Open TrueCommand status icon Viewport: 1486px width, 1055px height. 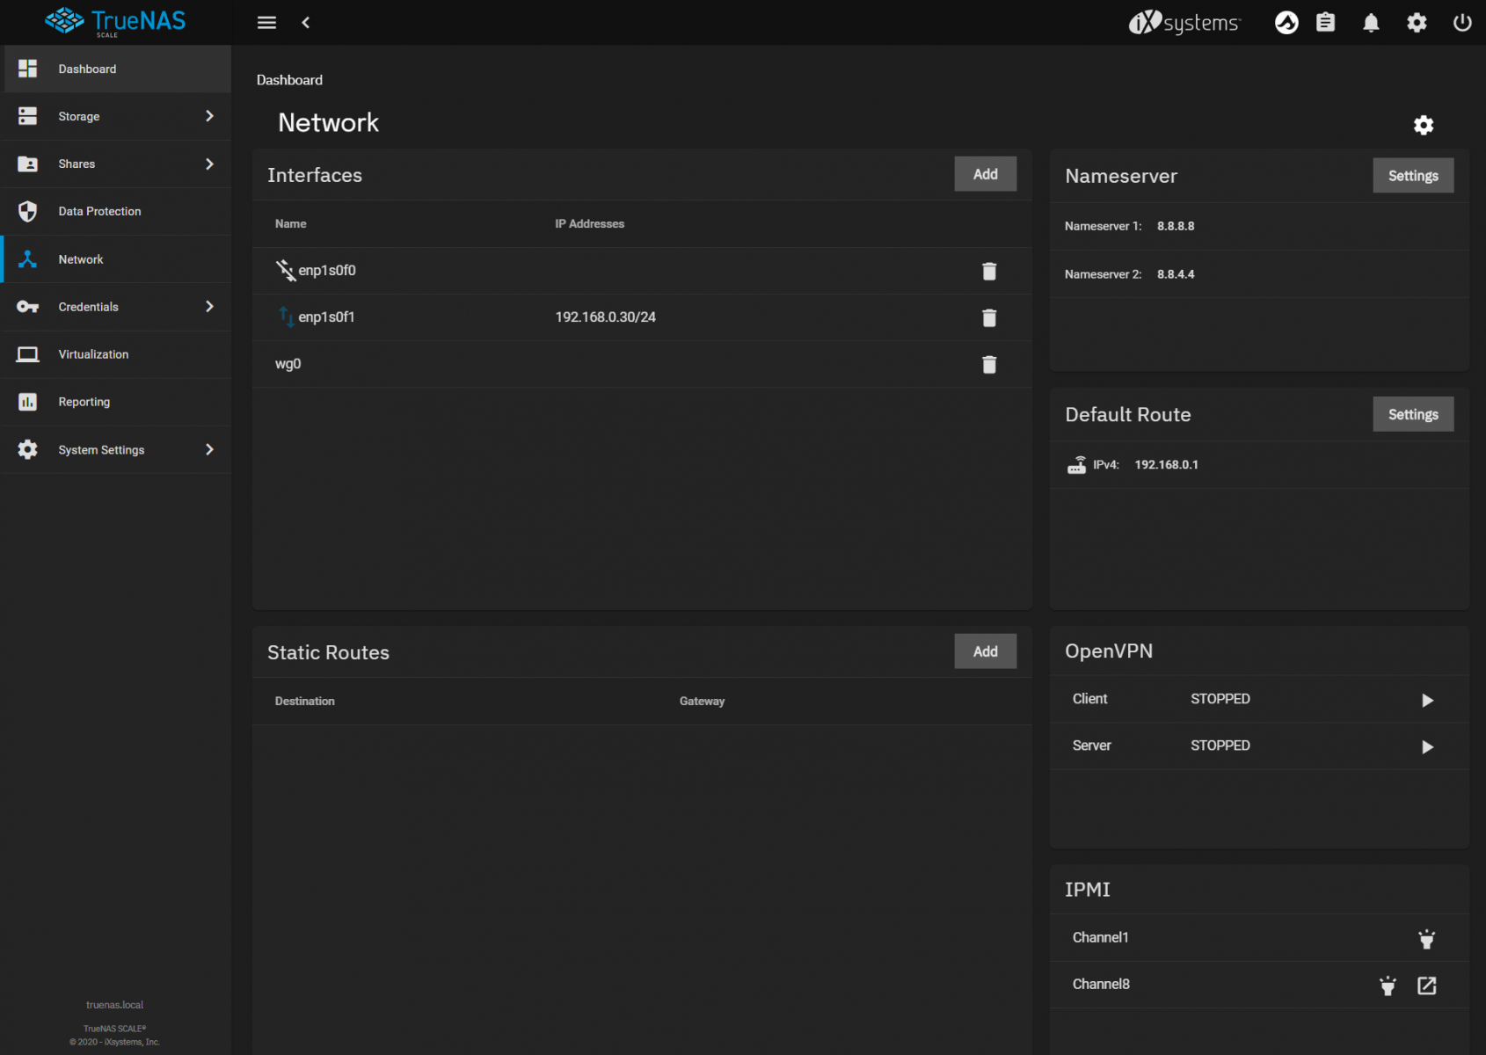1286,23
